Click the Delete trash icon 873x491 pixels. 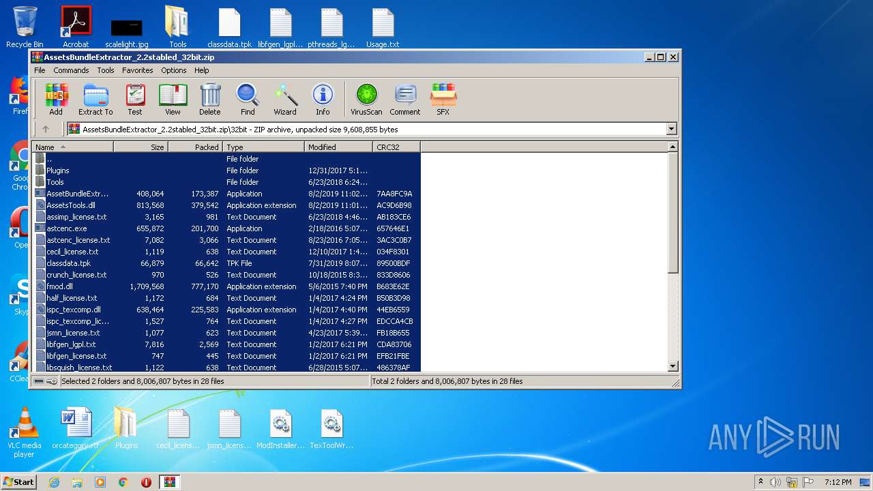[x=210, y=100]
